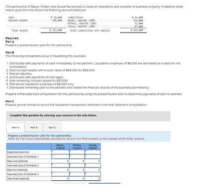Select Bauer Capital cell for Beginning balances
203x185 pixels.
60,152
